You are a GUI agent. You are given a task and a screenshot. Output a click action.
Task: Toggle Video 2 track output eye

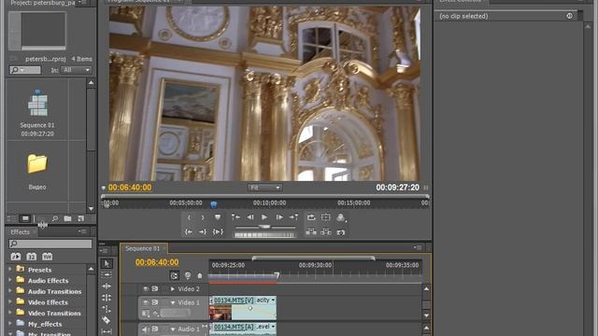(146, 288)
